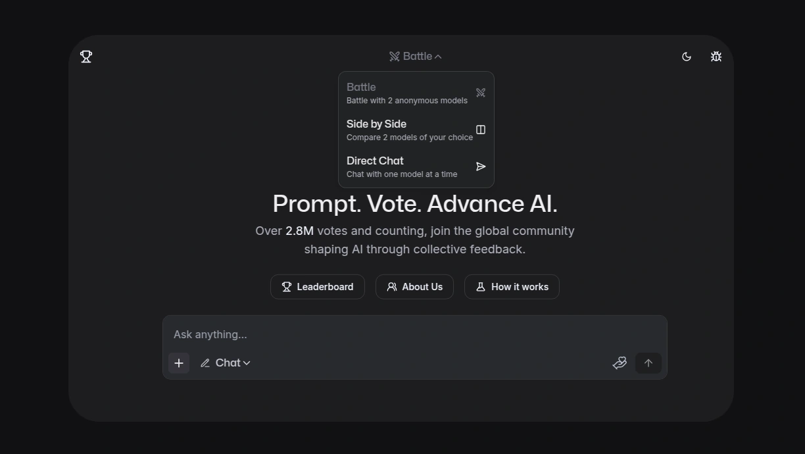
Task: Click the pencil icon beside Chat
Action: pyautogui.click(x=205, y=363)
